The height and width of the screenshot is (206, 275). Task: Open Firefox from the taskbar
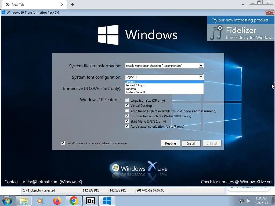pos(57,201)
